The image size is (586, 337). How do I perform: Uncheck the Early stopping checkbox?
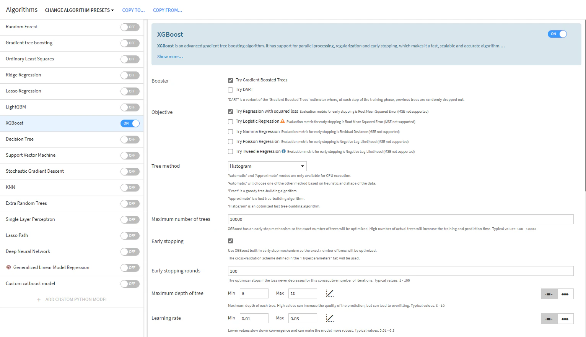click(230, 241)
